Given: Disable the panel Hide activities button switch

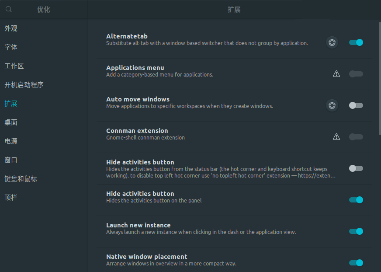Looking at the screenshot, I should (356, 200).
